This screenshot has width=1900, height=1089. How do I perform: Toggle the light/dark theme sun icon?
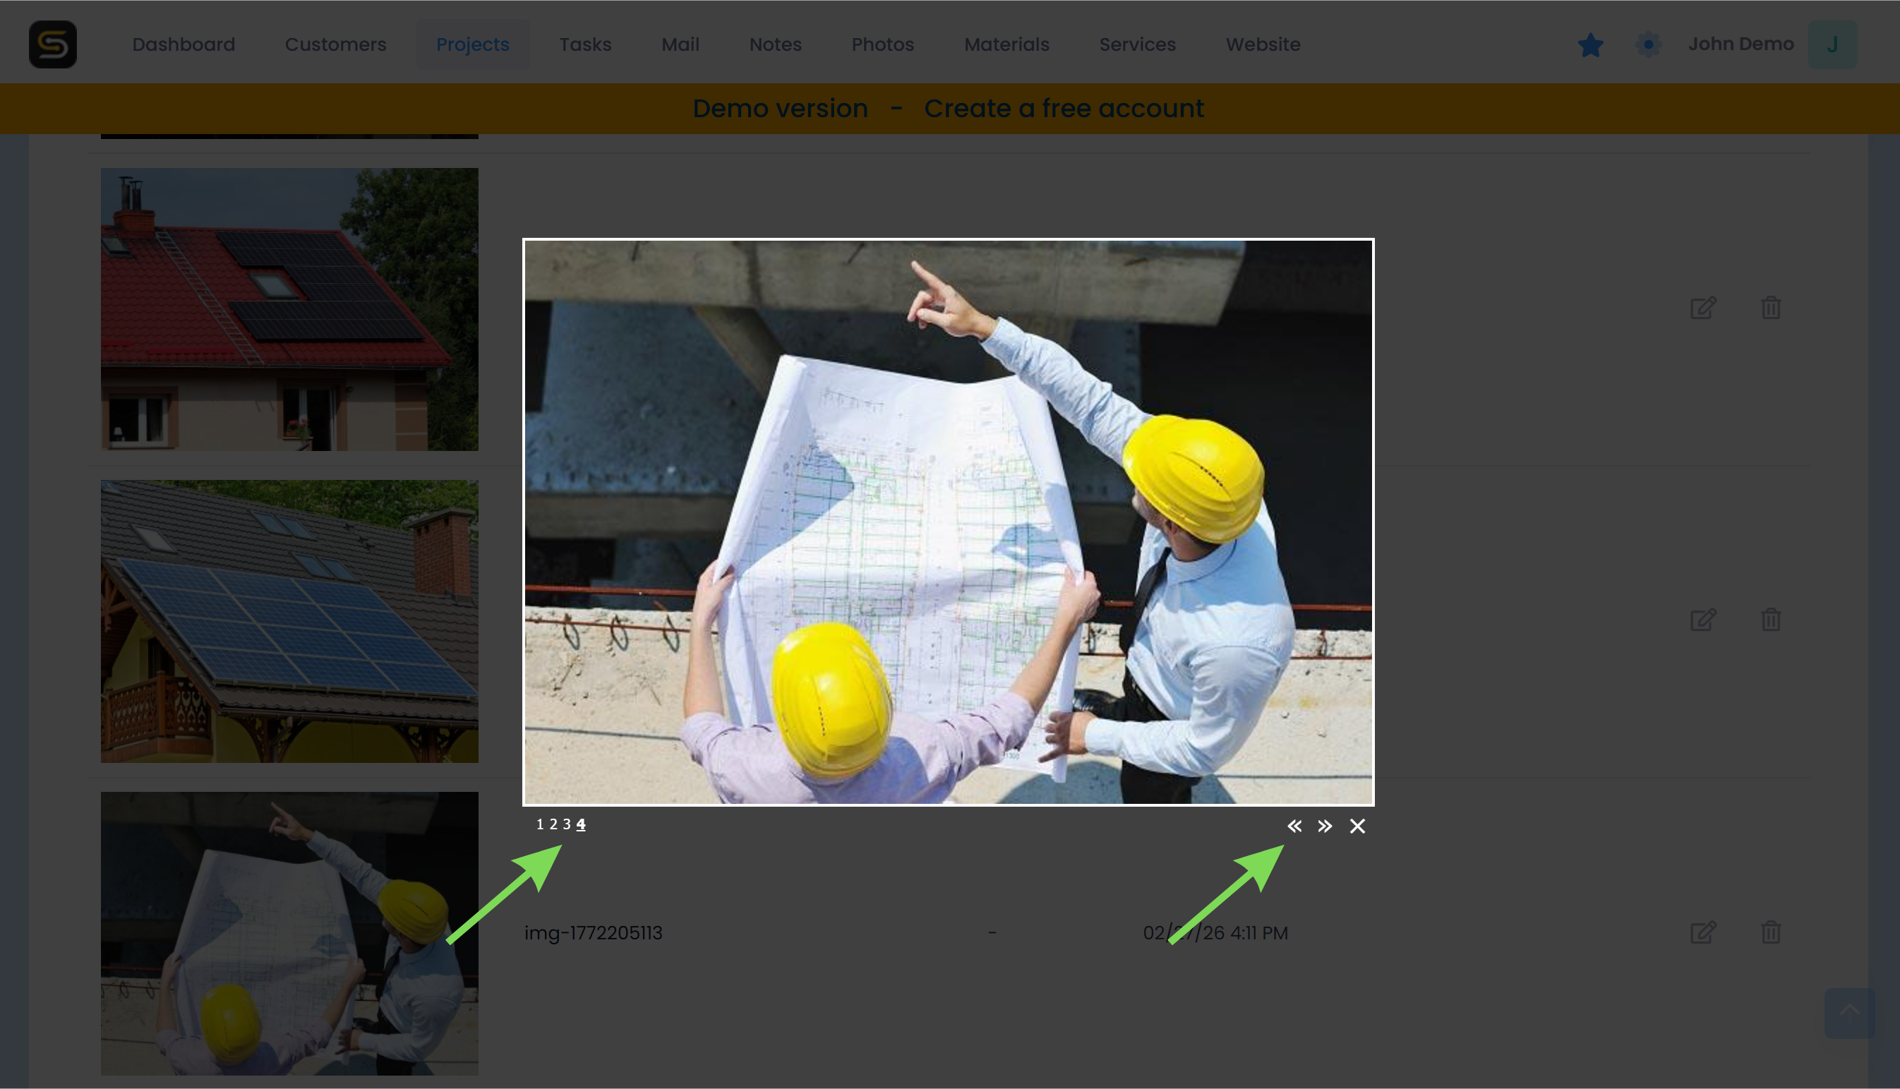coord(1648,44)
